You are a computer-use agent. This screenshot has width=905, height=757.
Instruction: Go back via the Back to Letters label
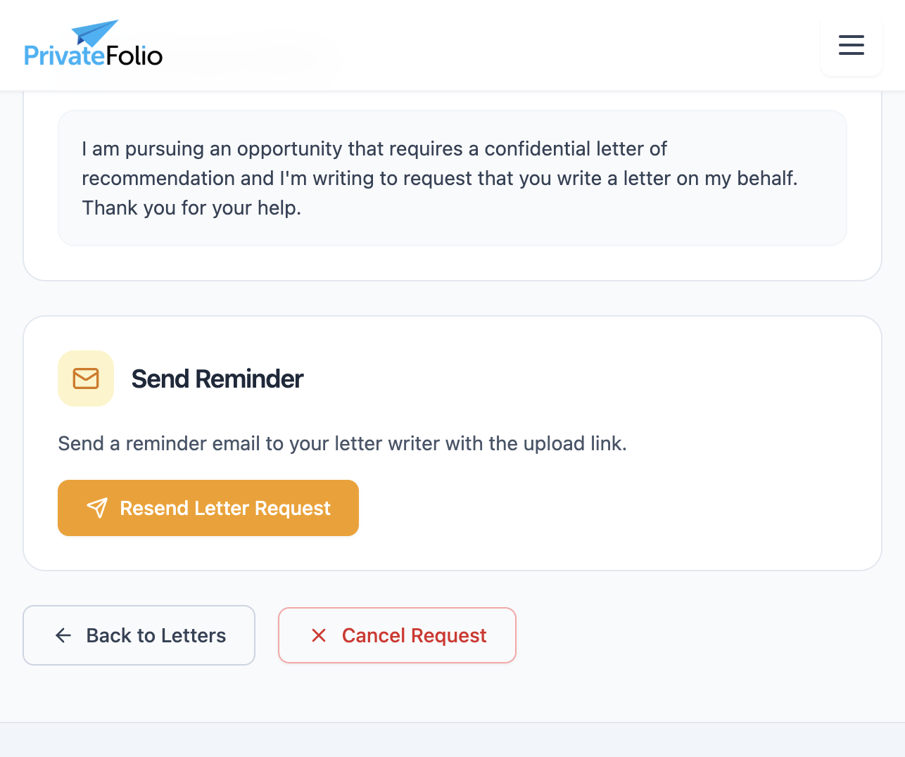coord(156,635)
